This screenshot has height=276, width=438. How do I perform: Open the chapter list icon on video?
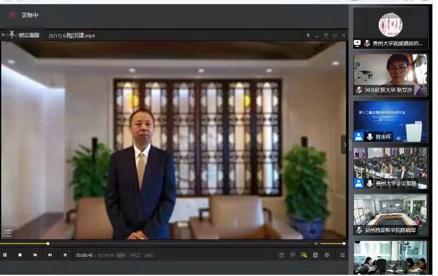click(8, 233)
